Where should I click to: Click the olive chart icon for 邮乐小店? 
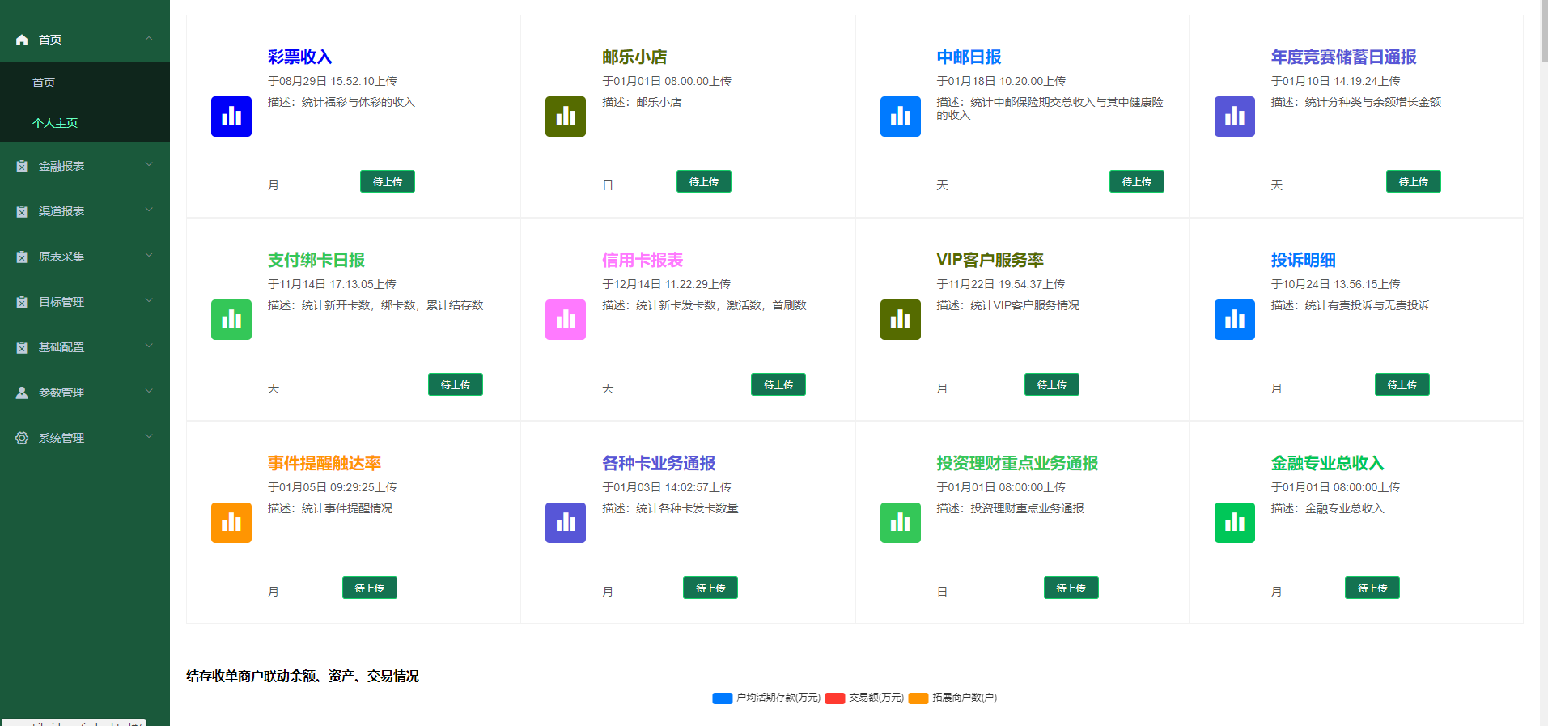point(565,117)
